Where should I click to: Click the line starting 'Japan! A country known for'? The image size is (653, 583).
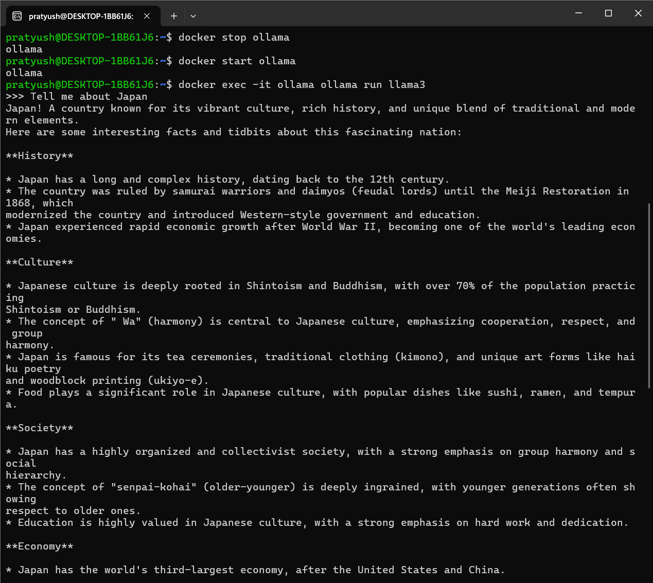point(320,108)
